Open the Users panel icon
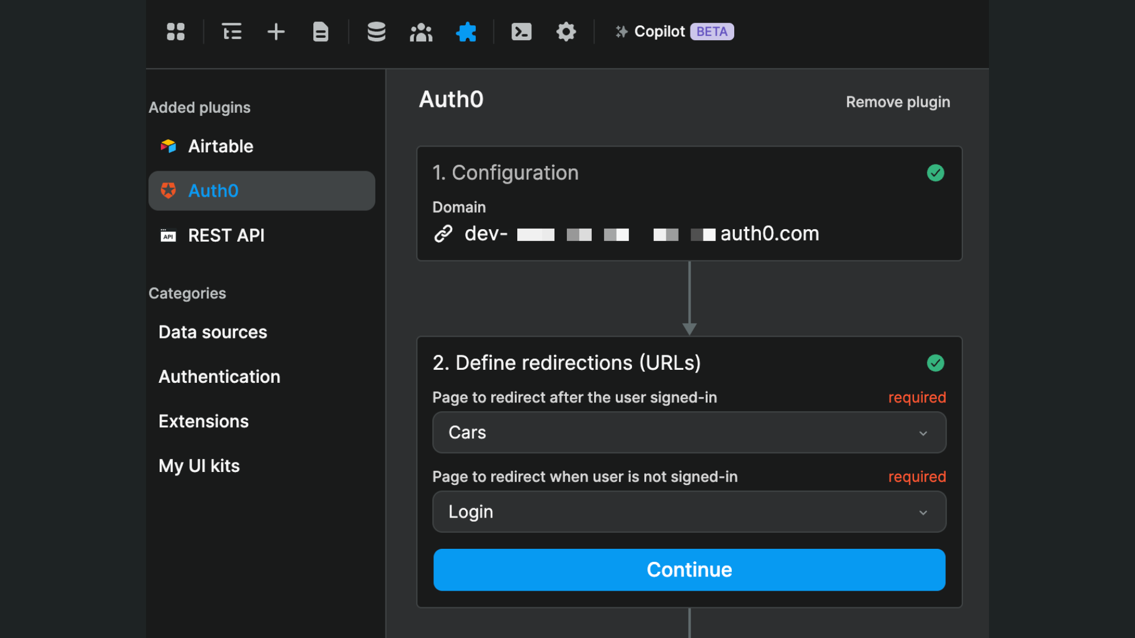The image size is (1135, 638). click(x=421, y=32)
